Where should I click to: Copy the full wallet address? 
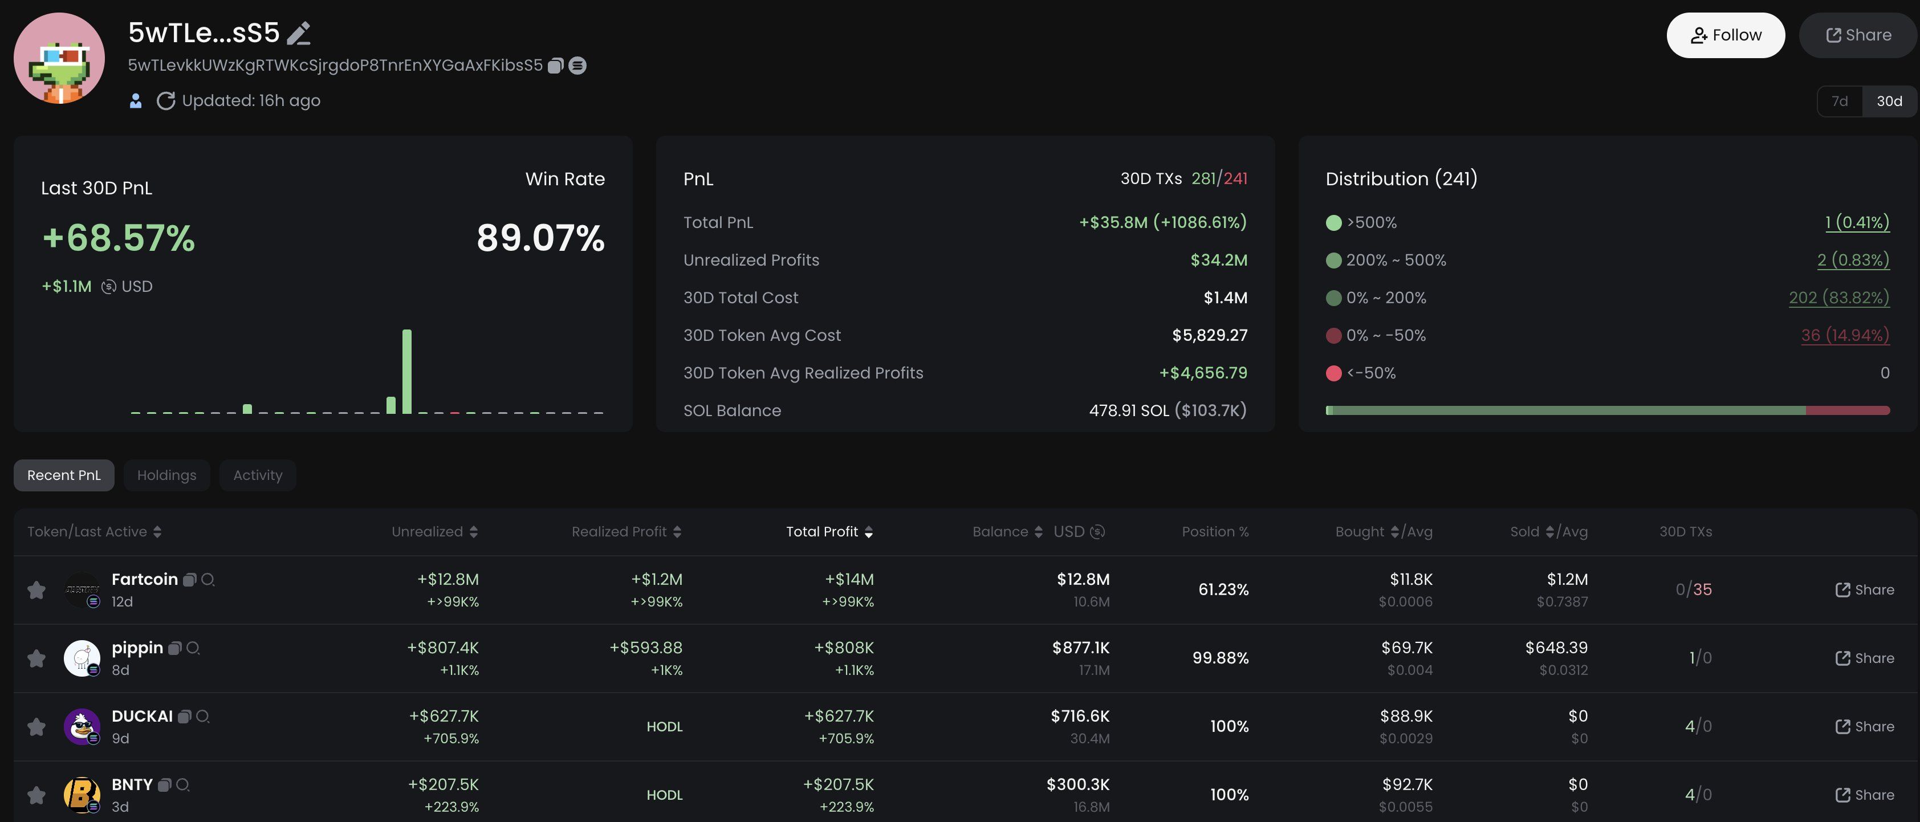tap(555, 66)
